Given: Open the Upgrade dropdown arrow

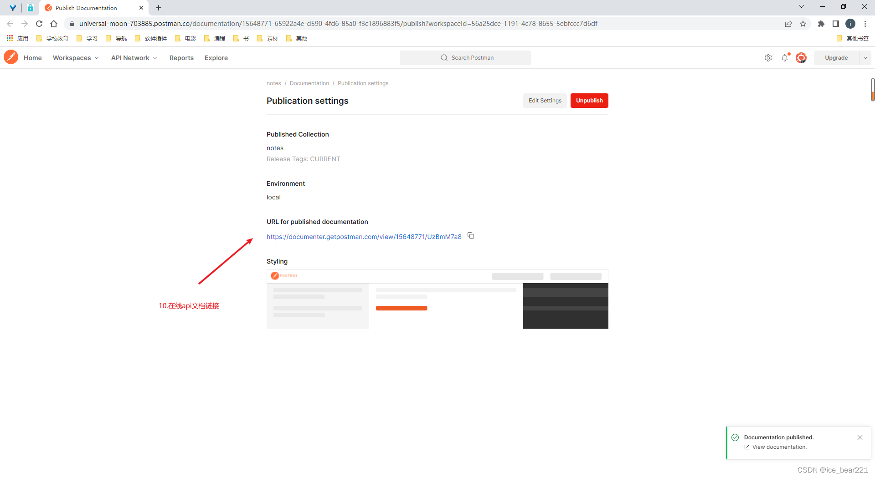Looking at the screenshot, I should pyautogui.click(x=865, y=58).
